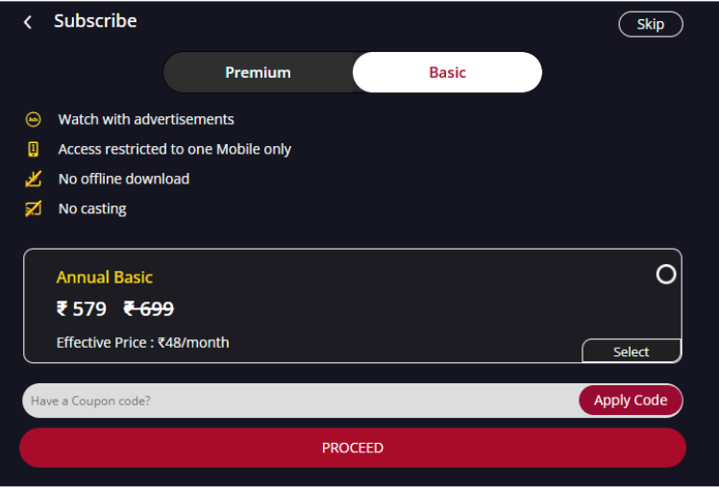Click the PROCEED button
Viewport: 719px width, 487px height.
click(x=353, y=448)
